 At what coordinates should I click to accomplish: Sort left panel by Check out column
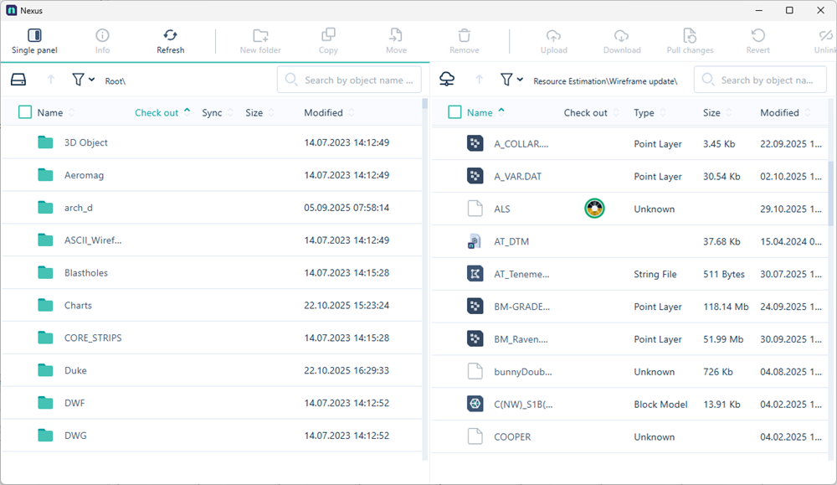pos(157,112)
